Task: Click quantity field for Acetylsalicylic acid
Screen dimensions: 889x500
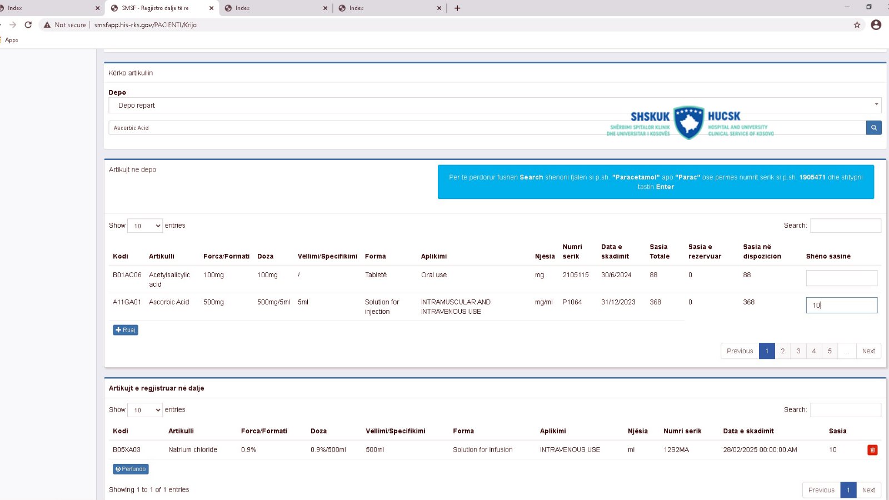Action: pos(841,278)
